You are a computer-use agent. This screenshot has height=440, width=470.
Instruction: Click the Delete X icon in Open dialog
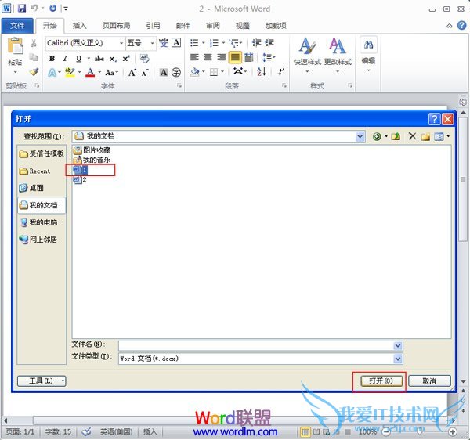point(412,136)
